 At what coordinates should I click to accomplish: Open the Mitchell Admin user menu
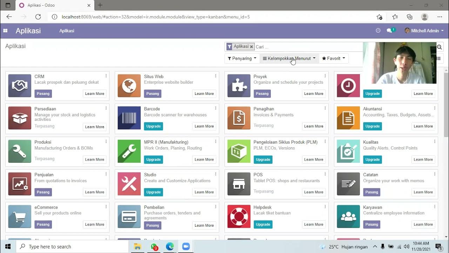[x=424, y=31]
